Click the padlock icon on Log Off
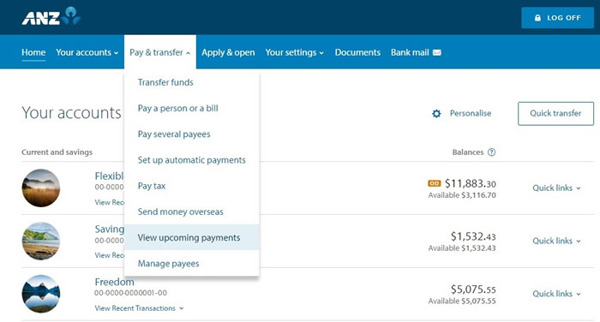 (537, 18)
